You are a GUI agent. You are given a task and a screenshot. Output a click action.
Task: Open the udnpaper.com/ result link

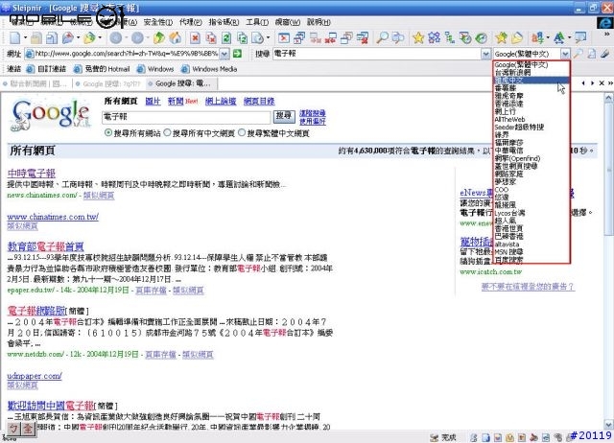point(35,376)
